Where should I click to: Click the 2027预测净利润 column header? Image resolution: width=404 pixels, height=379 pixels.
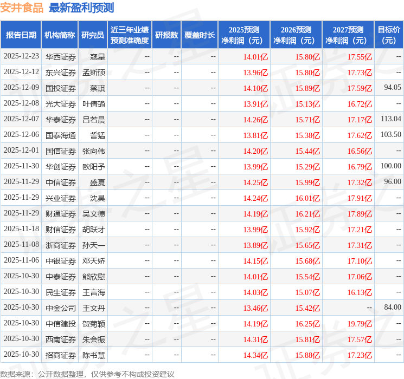pyautogui.click(x=348, y=35)
